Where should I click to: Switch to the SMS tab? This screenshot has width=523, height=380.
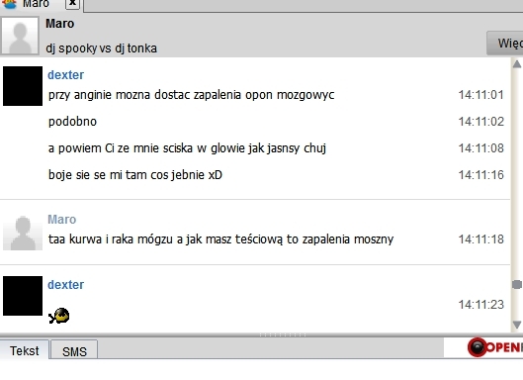[x=74, y=350]
